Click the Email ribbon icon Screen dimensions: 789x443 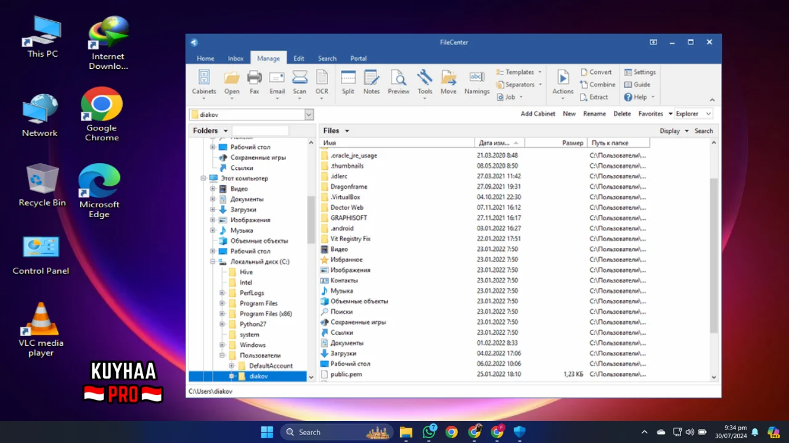pyautogui.click(x=277, y=82)
